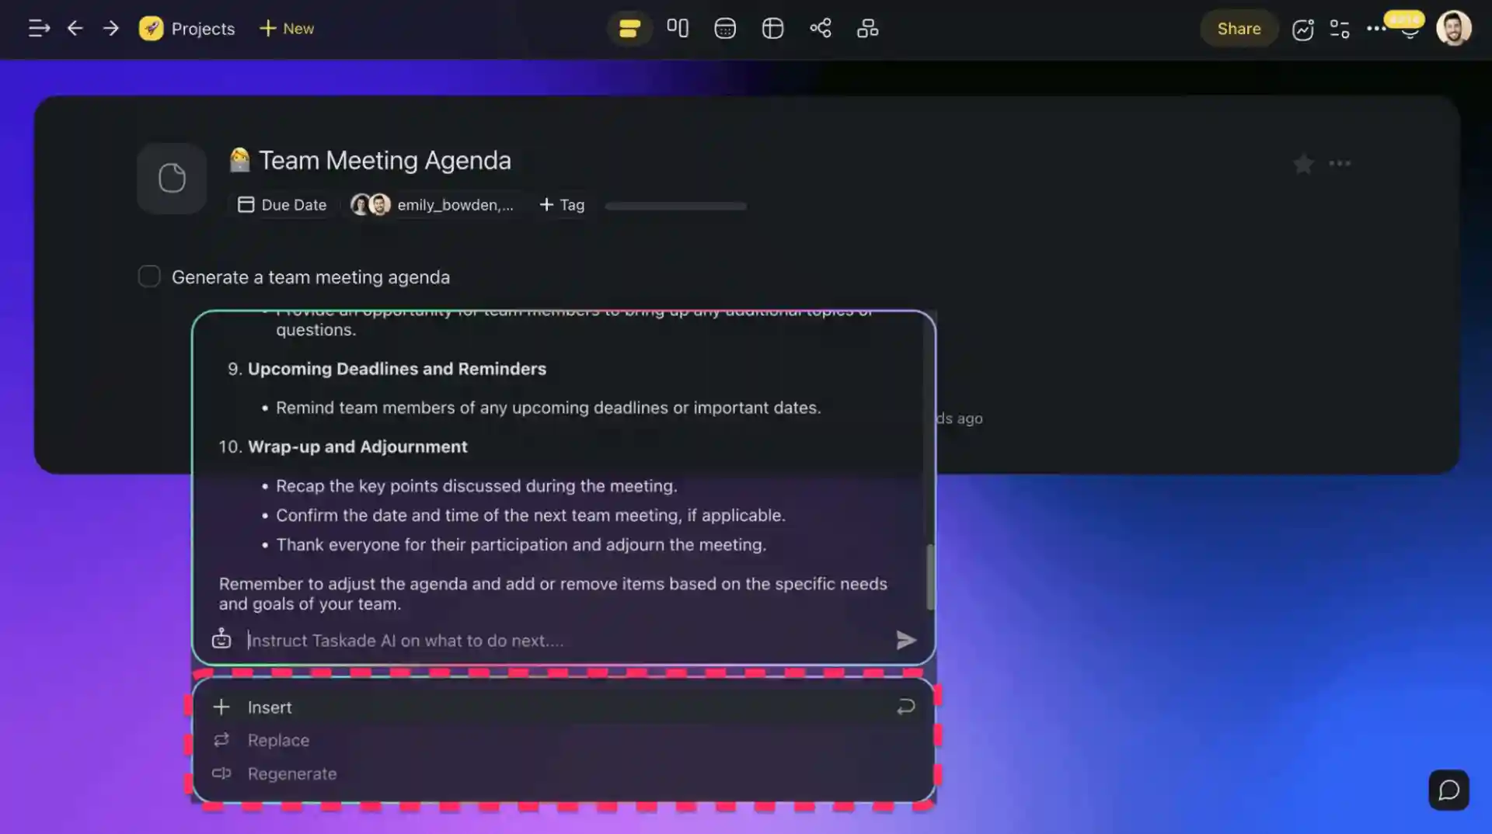Switch to the list view icon

[629, 29]
